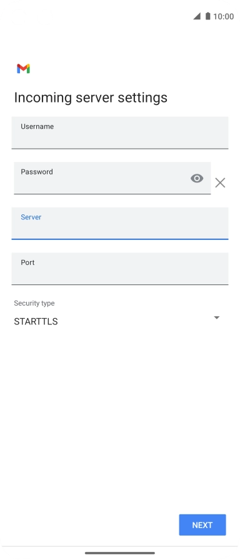The height and width of the screenshot is (560, 240).
Task: Focus the Server input field
Action: coord(120,223)
